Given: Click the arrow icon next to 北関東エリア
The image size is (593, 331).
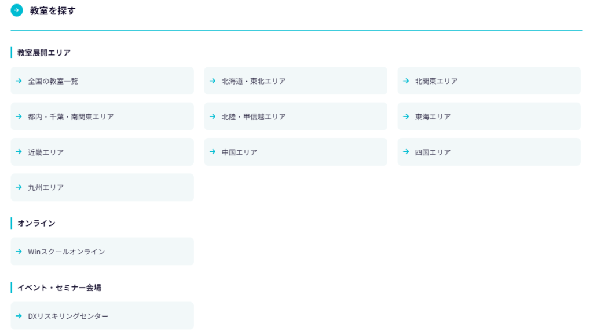Looking at the screenshot, I should (x=406, y=81).
